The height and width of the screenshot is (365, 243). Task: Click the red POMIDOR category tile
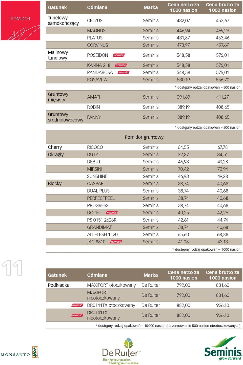click(21, 20)
